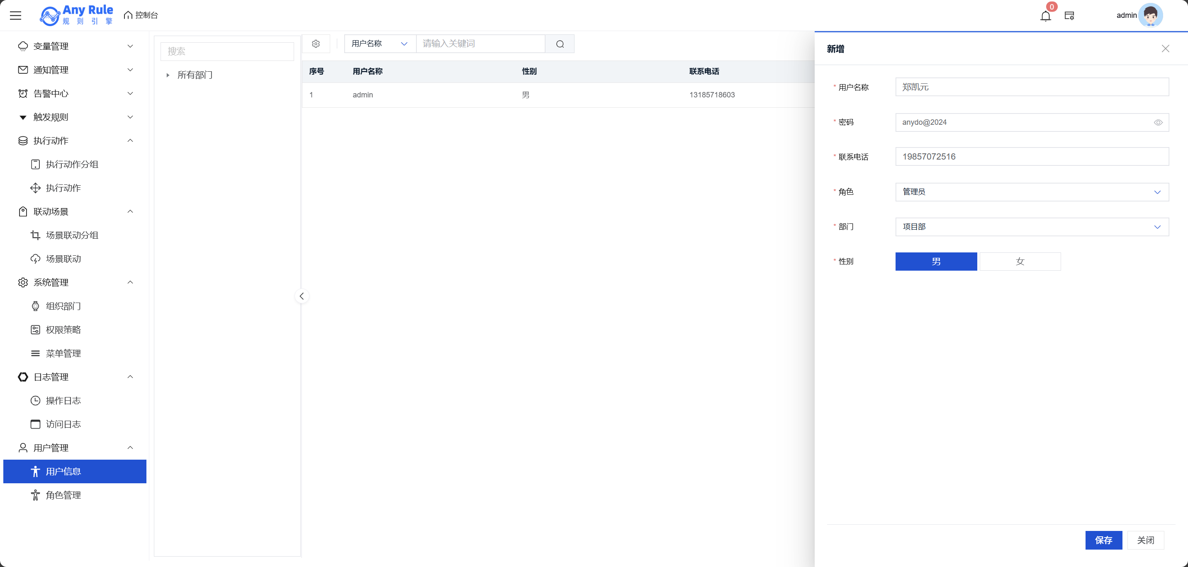Click the notification bell icon

(x=1045, y=16)
